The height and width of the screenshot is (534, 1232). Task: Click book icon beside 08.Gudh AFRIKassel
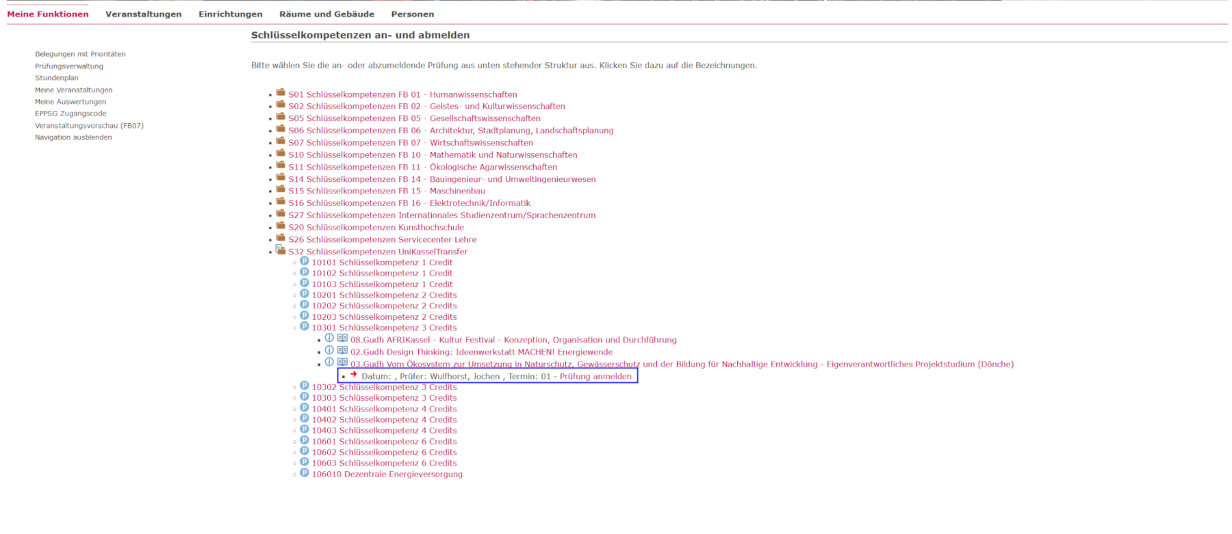click(x=342, y=338)
